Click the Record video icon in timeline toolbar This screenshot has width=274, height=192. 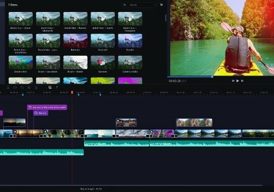[x=50, y=87]
